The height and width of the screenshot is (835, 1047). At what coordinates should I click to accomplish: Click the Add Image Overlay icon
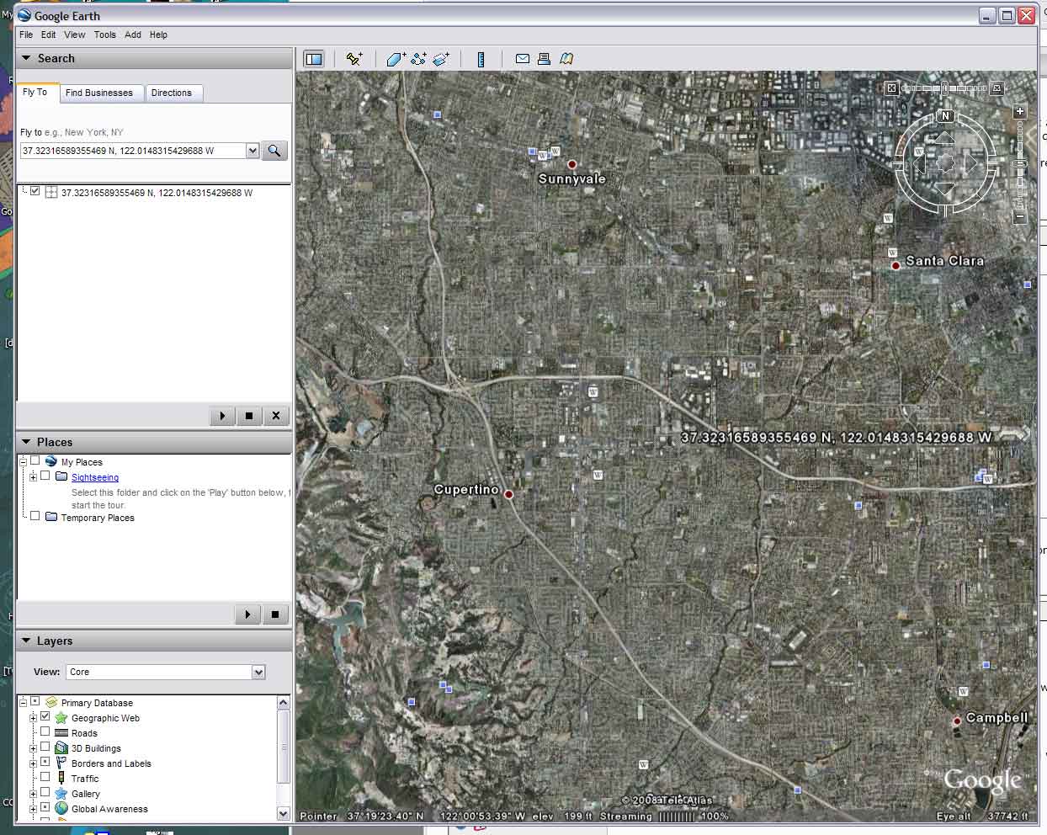(441, 59)
